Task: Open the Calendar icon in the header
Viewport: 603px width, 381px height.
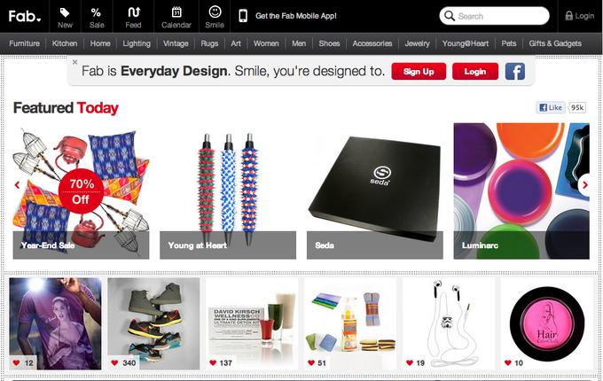Action: 176,12
